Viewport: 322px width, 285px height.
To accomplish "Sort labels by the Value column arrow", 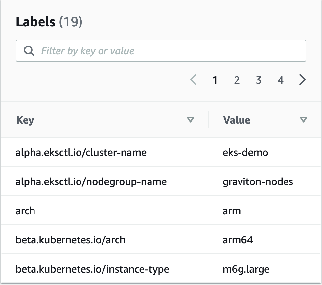I will tap(304, 120).
